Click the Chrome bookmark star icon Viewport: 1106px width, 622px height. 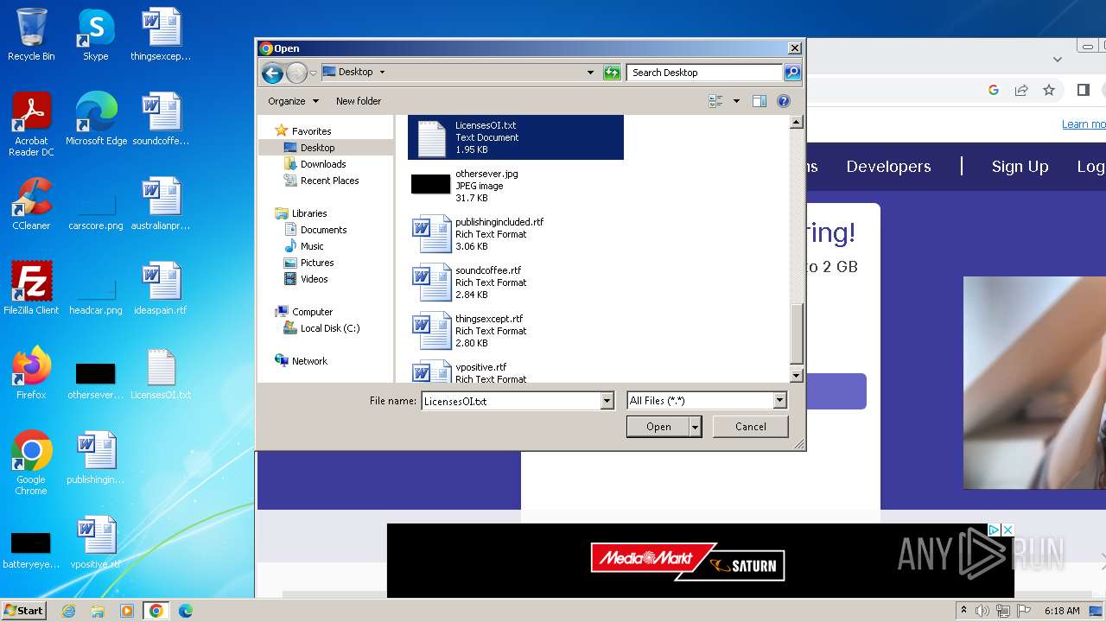coord(1049,90)
